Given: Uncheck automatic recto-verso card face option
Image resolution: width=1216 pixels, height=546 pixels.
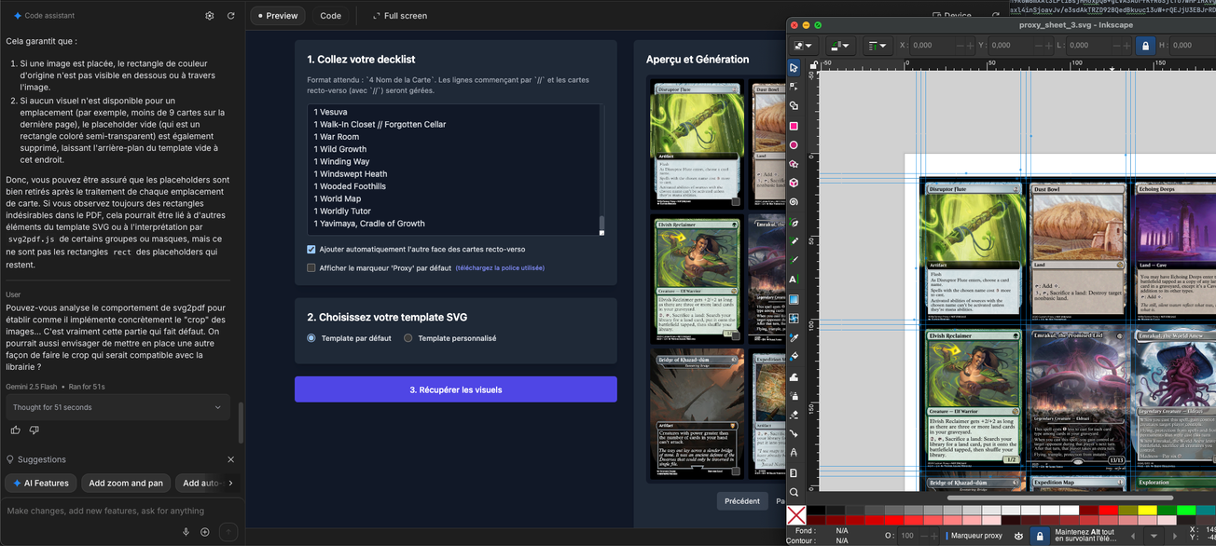Looking at the screenshot, I should coord(311,249).
